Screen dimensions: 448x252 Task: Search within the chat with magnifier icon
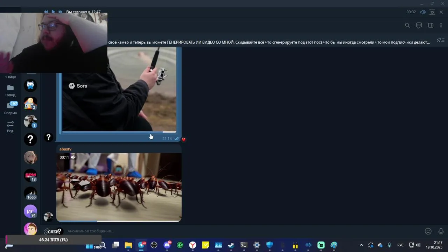click(407, 25)
